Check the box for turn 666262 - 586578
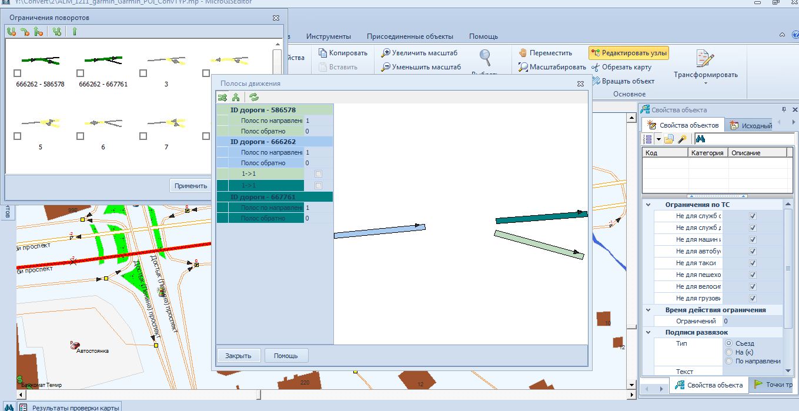 pos(18,73)
